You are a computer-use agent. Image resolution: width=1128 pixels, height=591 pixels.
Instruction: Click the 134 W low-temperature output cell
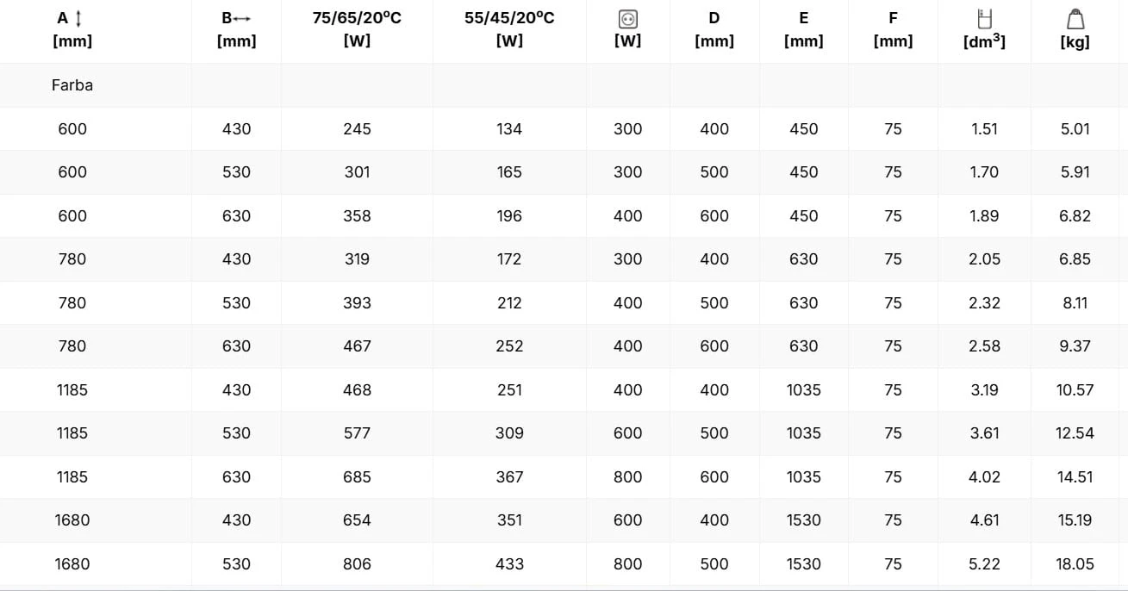509,129
